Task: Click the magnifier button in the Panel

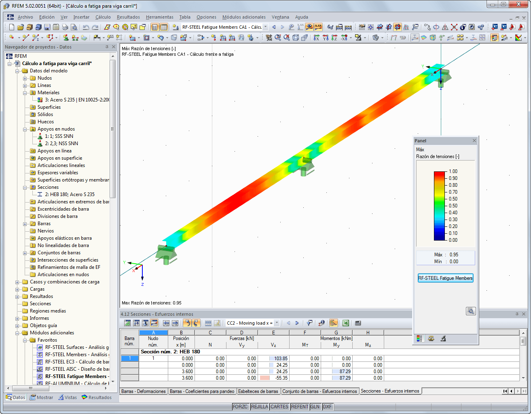Action: click(x=471, y=311)
